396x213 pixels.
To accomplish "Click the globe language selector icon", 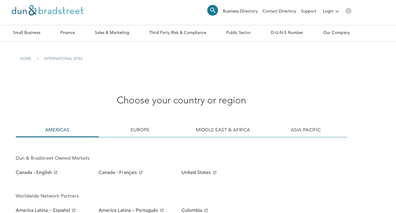I will [x=348, y=11].
